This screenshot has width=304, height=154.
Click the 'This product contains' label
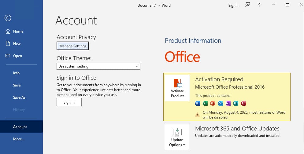click(x=213, y=96)
